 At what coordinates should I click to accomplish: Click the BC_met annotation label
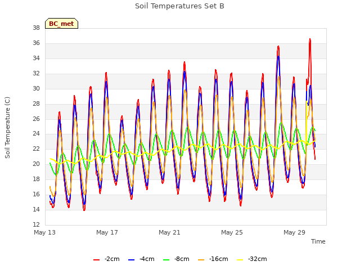pos(61,24)
